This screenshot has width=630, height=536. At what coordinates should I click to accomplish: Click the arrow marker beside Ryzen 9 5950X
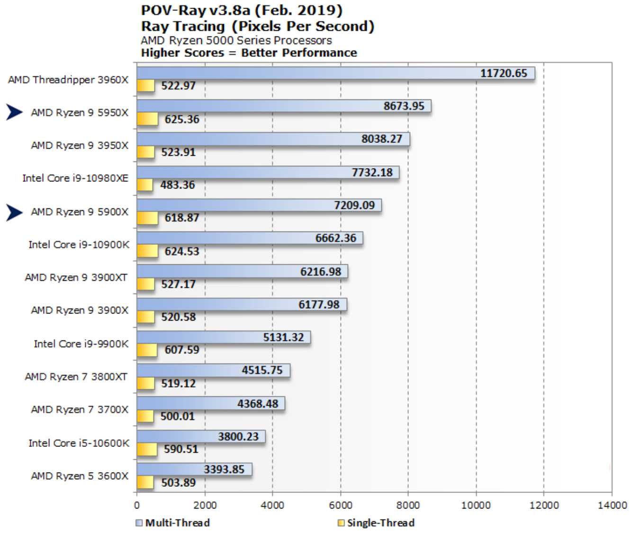[14, 112]
